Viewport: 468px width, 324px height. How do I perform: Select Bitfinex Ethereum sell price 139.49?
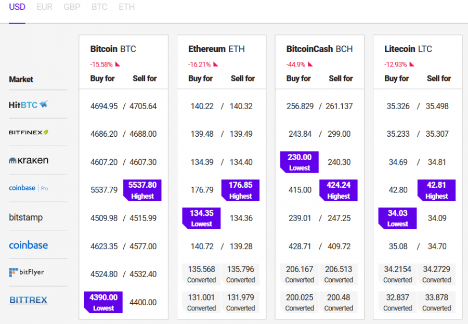[241, 134]
